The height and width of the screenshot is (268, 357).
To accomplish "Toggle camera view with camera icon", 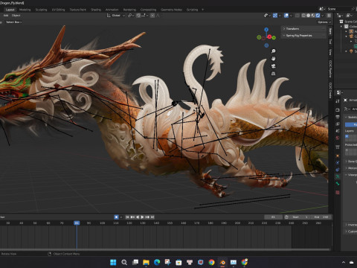I will click(273, 66).
